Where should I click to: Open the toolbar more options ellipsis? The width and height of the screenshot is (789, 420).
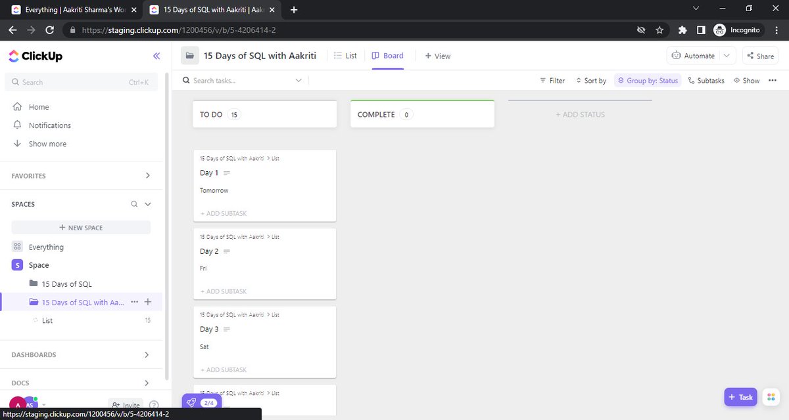[772, 81]
